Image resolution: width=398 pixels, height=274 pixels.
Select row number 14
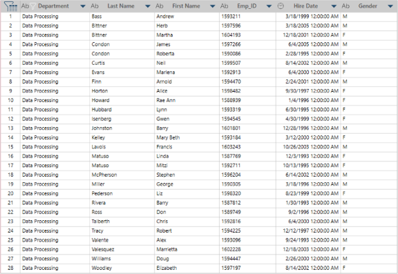(x=10, y=137)
